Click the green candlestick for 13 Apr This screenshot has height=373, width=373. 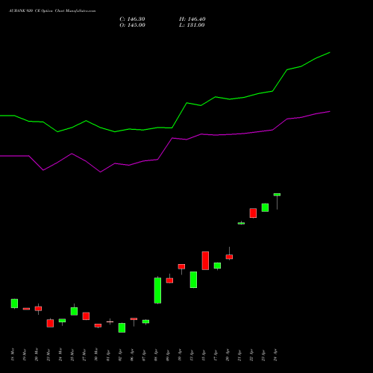tap(193, 280)
